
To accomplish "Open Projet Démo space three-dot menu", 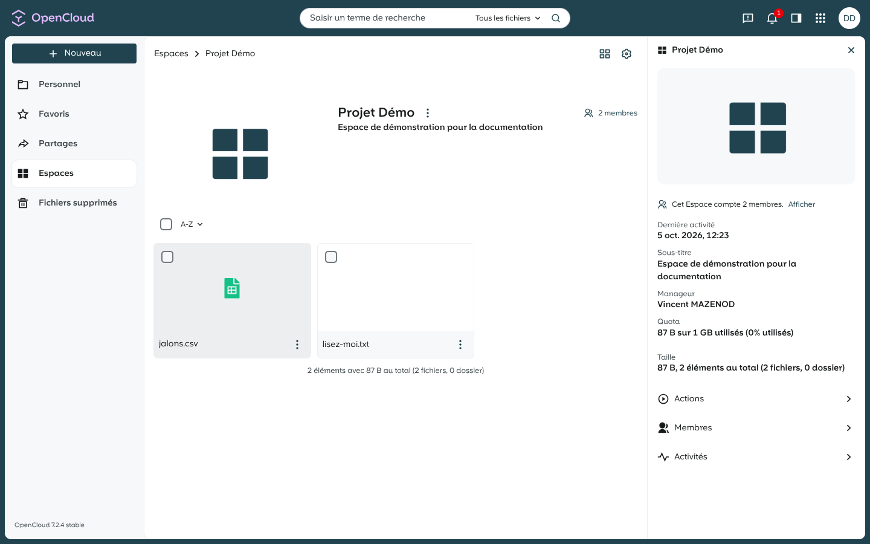I will [428, 113].
